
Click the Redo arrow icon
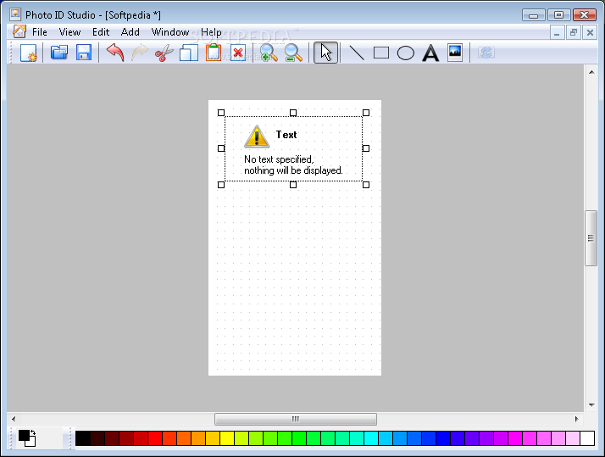(x=139, y=53)
